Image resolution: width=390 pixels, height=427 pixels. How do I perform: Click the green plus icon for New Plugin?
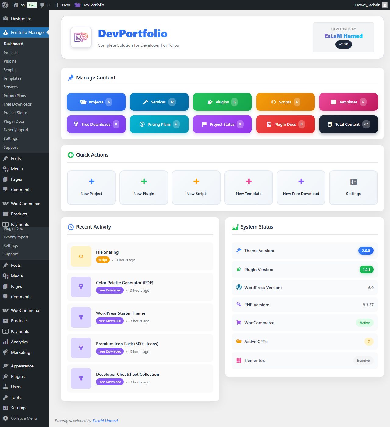click(144, 181)
